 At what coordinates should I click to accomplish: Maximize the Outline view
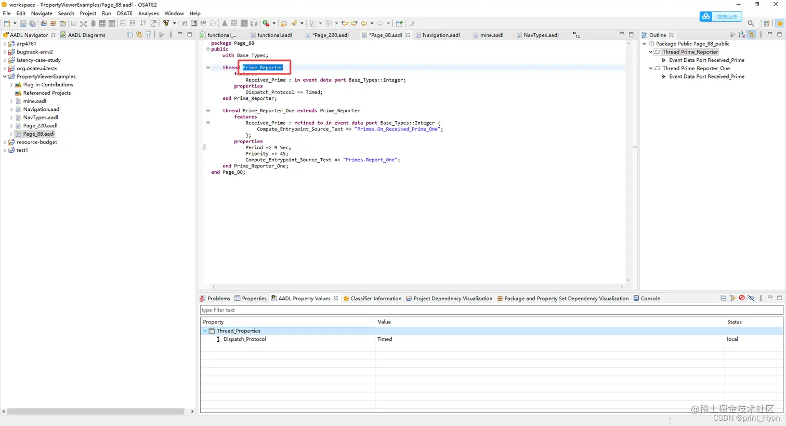(x=779, y=34)
